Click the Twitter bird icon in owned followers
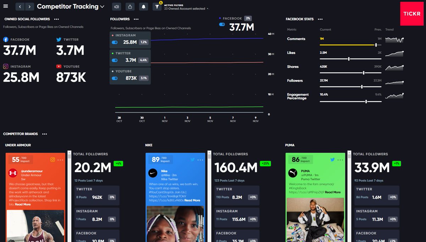The image size is (426, 242). pos(59,40)
